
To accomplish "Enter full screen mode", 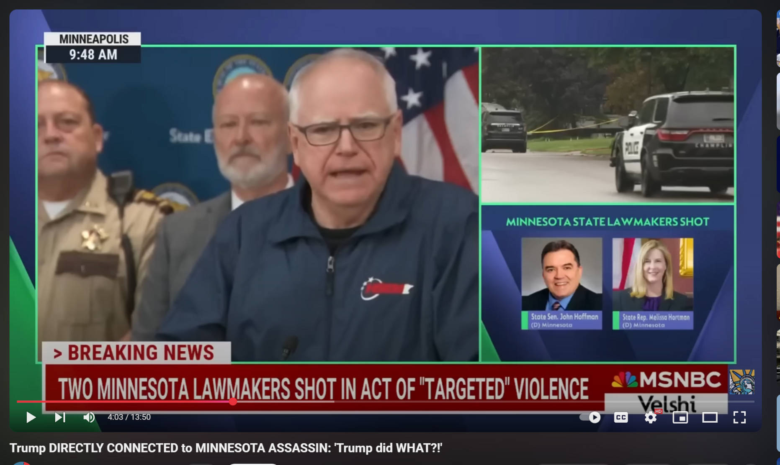I will (739, 417).
